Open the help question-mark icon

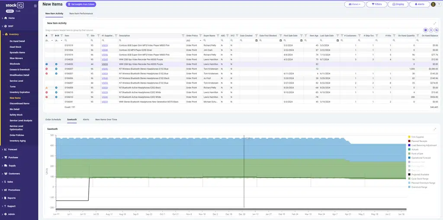pos(439,4)
